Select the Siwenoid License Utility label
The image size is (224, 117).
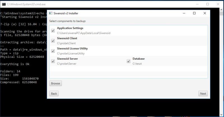(x=72, y=49)
